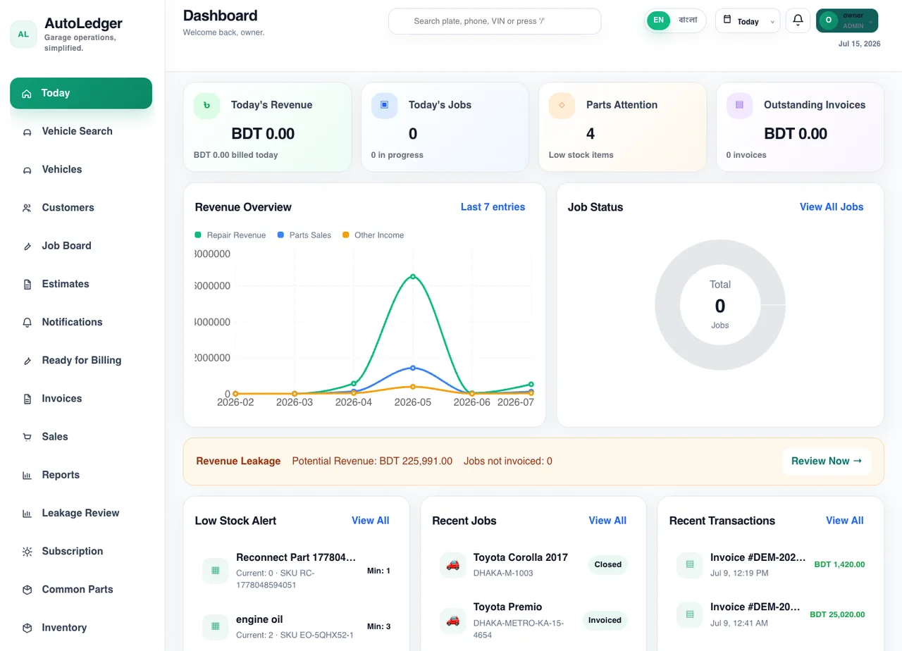The image size is (902, 651).
Task: Expand the owner ADMIN account menu
Action: tap(847, 20)
